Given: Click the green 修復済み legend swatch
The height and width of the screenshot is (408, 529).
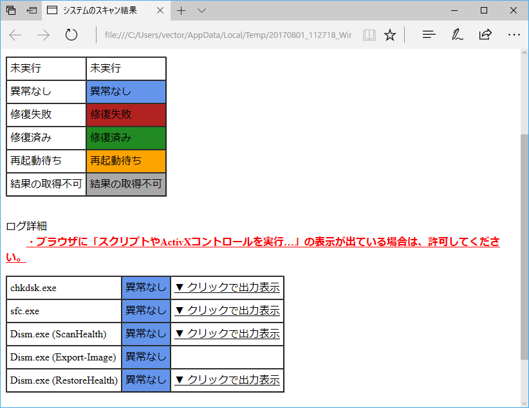Looking at the screenshot, I should pyautogui.click(x=126, y=138).
